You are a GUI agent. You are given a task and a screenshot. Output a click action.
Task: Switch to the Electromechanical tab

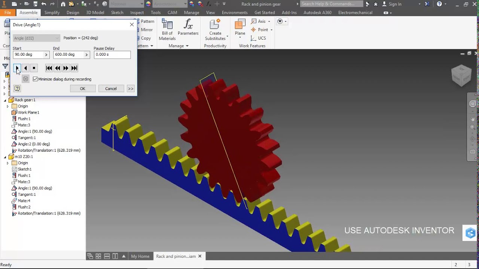click(x=355, y=12)
